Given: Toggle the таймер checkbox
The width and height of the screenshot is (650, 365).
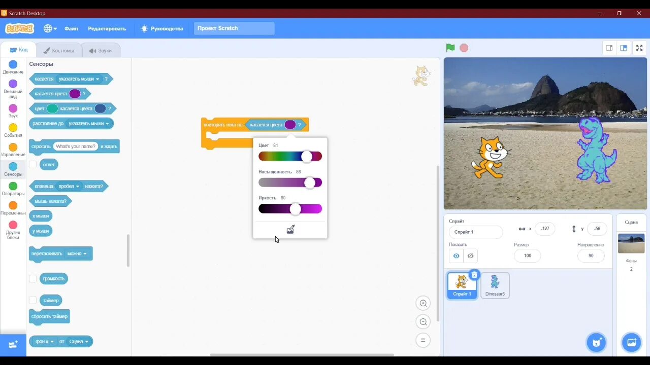Looking at the screenshot, I should pyautogui.click(x=32, y=300).
